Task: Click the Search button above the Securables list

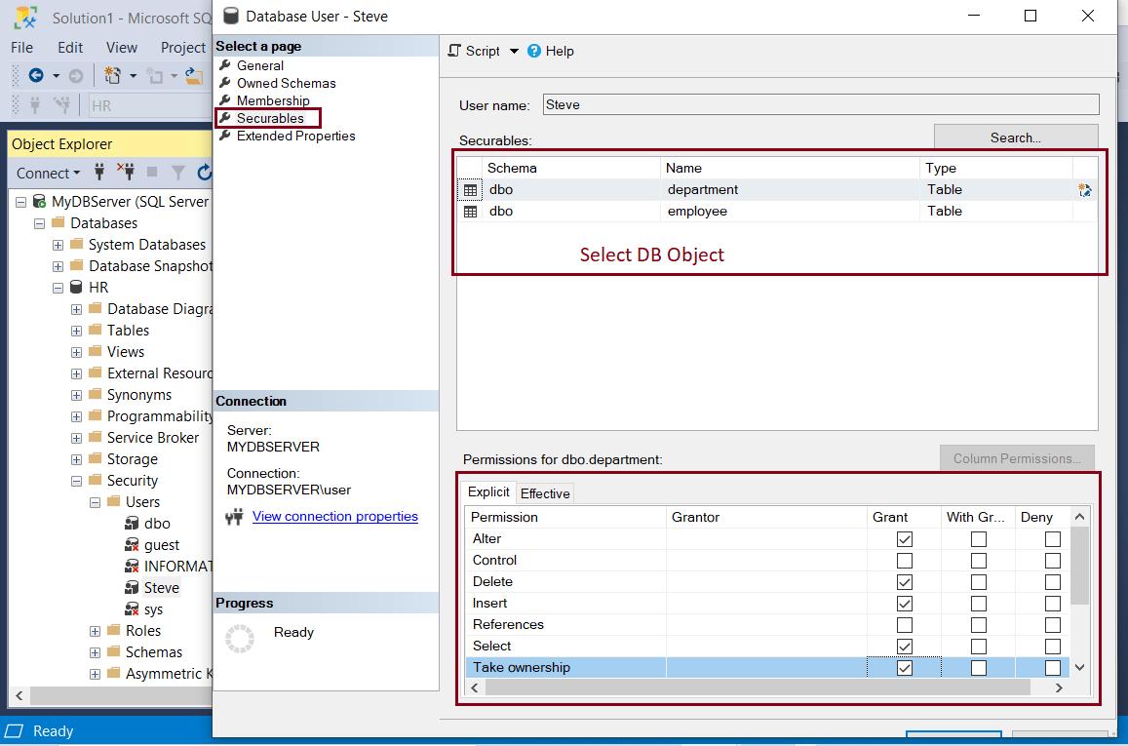Action: pos(1015,137)
